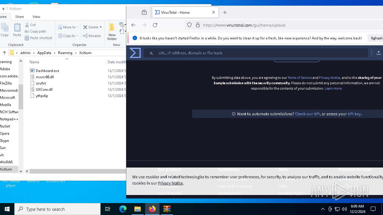Viewport: 383px width, 215px height.
Task: Close the VirusTotal browser tab
Action: point(214,13)
